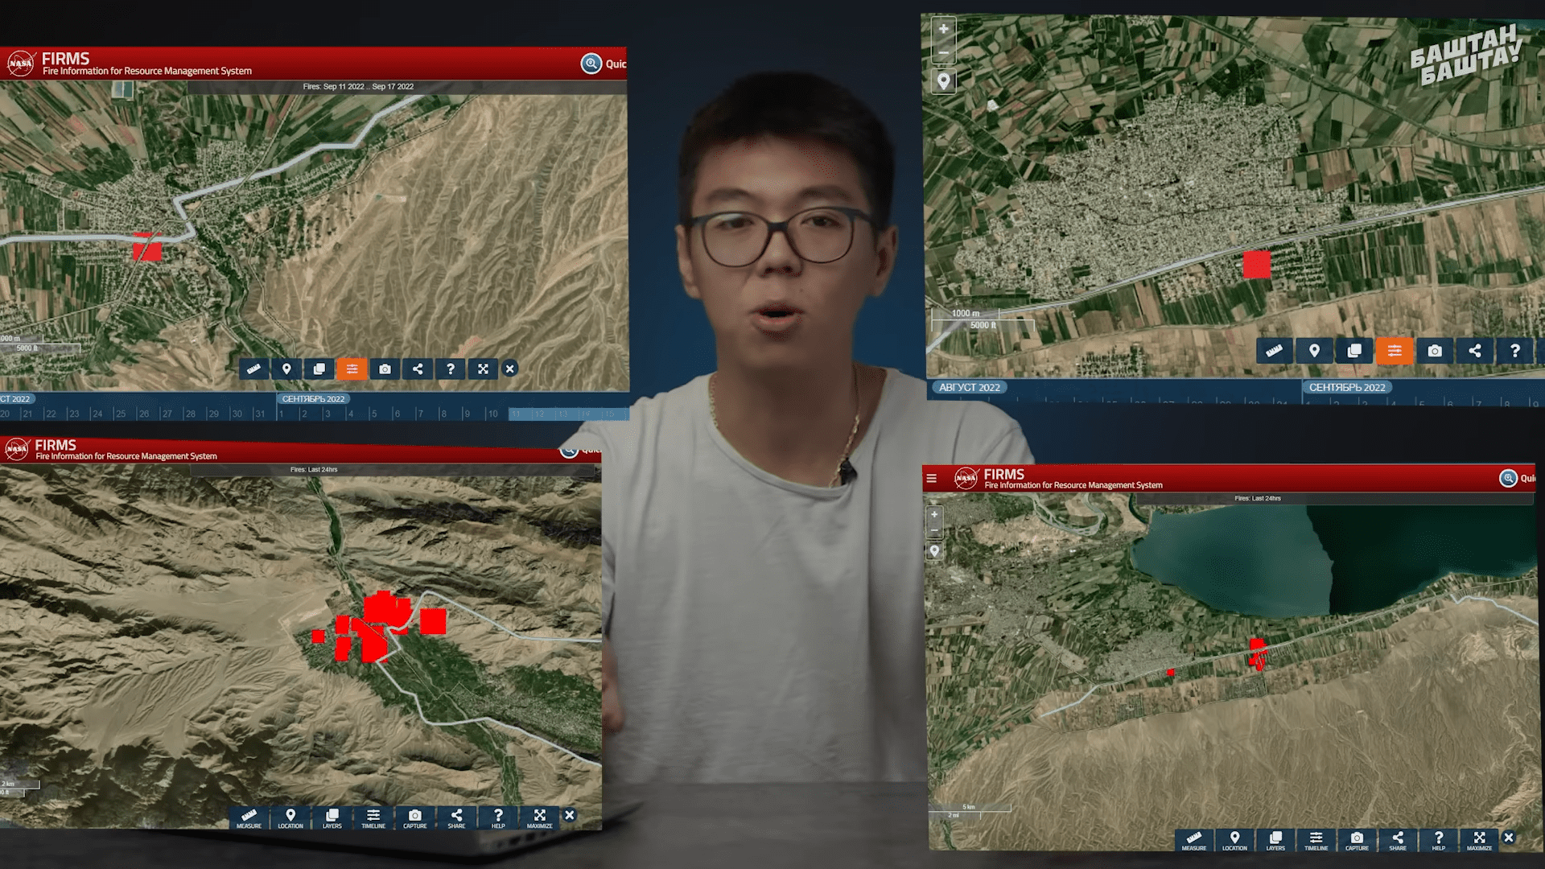Zoom in on bottom-right lake map
Screen dimensions: 1545x869
[934, 514]
